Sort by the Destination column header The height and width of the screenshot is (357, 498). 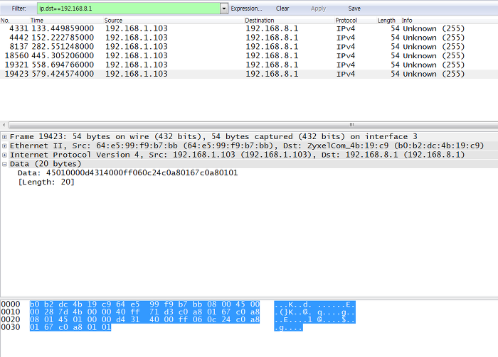(260, 21)
